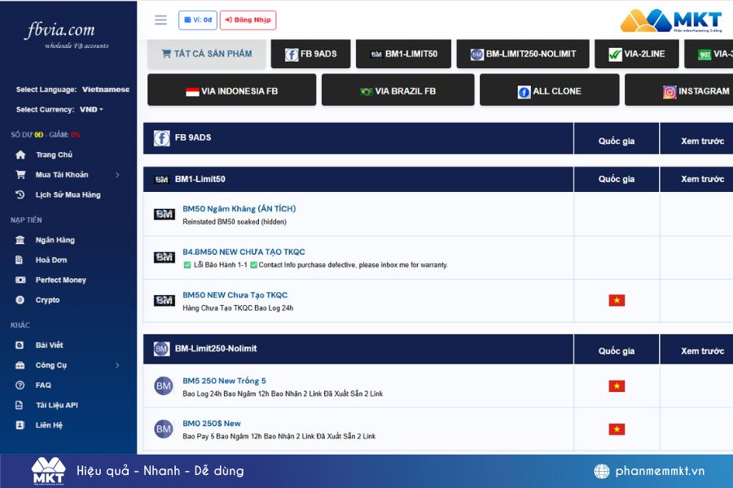Open BM50 NEW Chưa Tạo TKQC link
This screenshot has width=733, height=488.
[235, 295]
